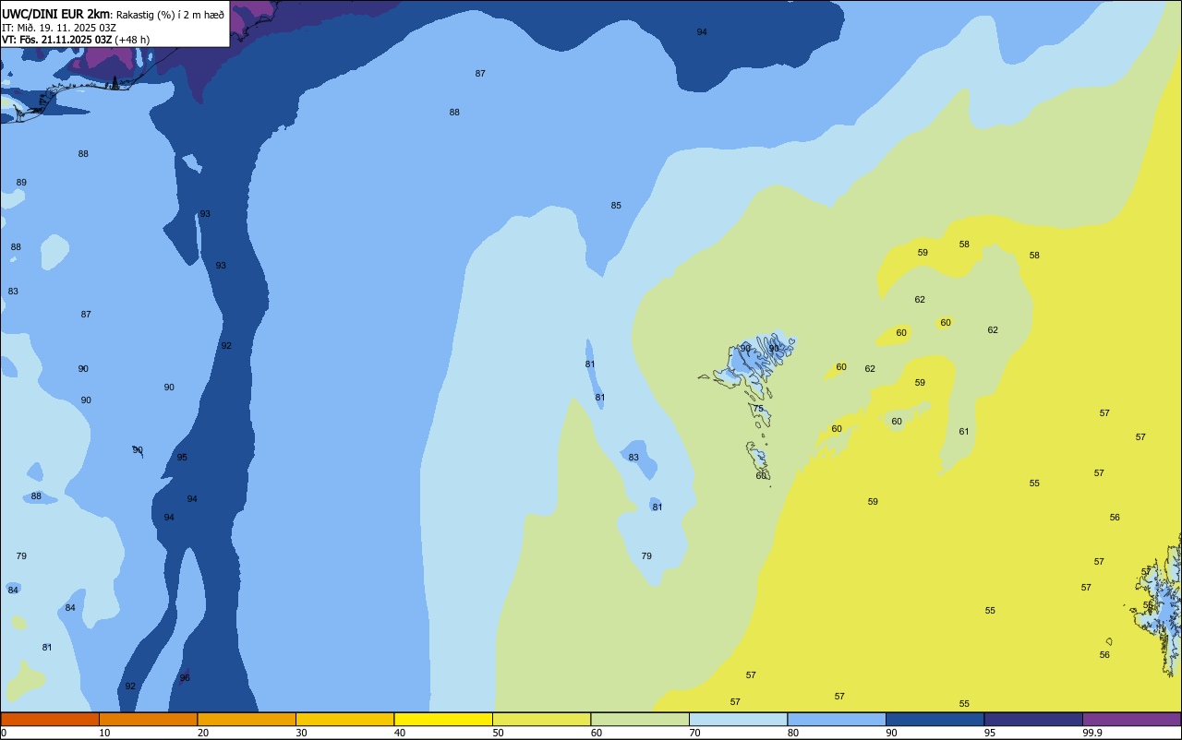1182x740 pixels.
Task: Click the legend scale label 20
Action: 203,733
